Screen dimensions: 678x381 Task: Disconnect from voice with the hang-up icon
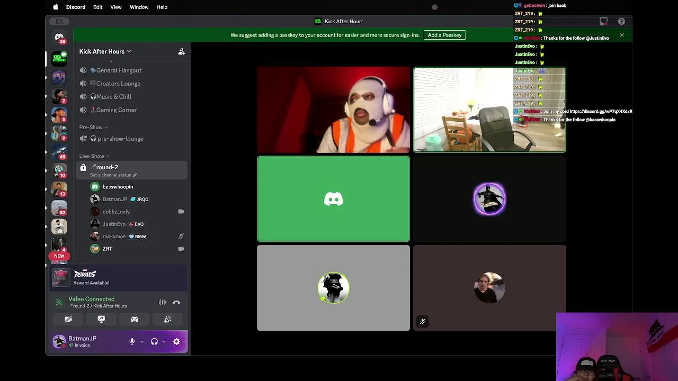pos(176,302)
